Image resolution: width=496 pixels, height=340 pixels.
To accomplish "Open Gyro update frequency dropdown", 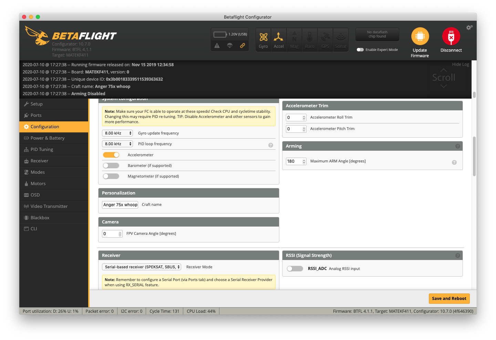I will click(117, 133).
